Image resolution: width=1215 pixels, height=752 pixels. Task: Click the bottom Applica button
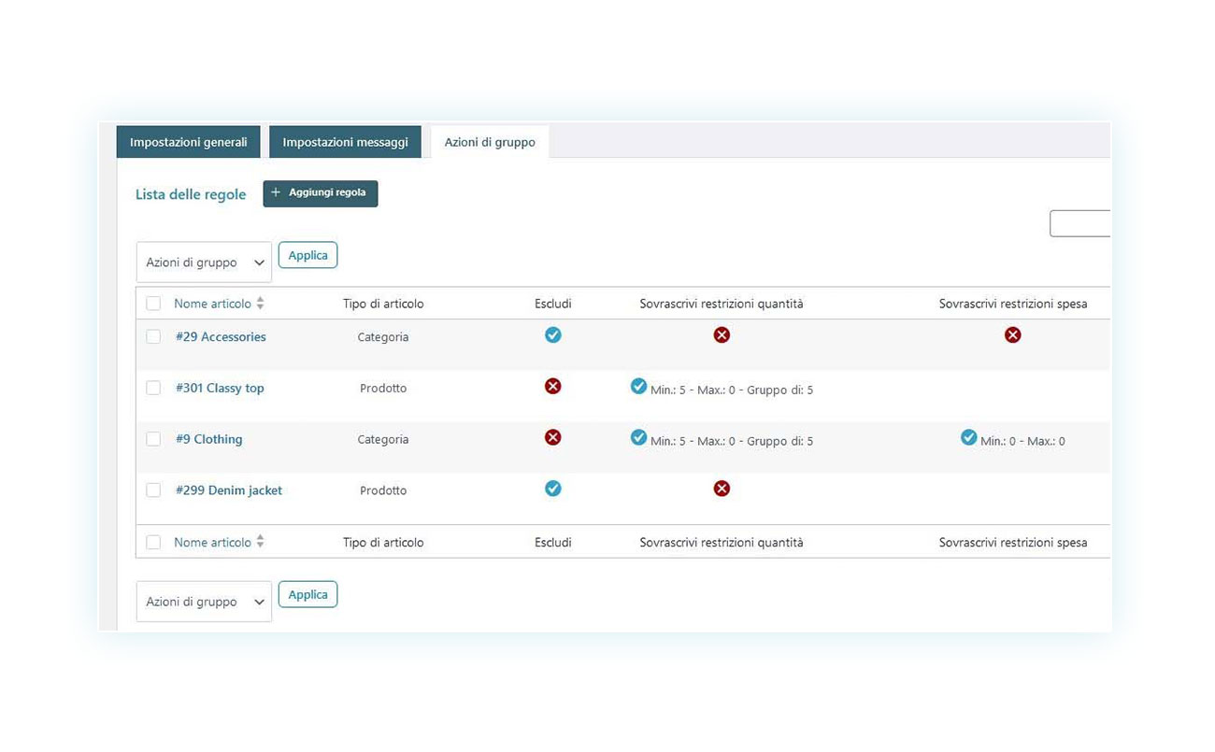[x=307, y=594]
